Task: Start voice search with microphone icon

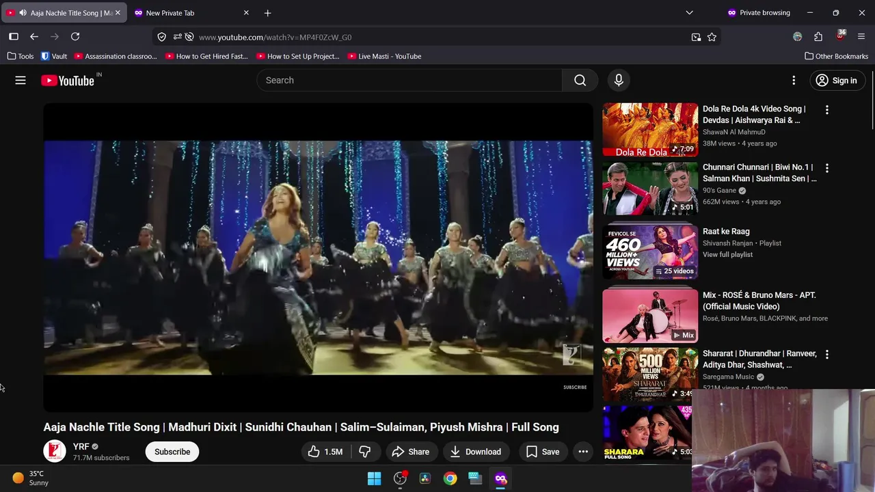Action: point(619,81)
